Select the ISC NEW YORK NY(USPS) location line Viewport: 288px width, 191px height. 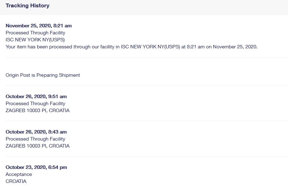click(x=35, y=40)
